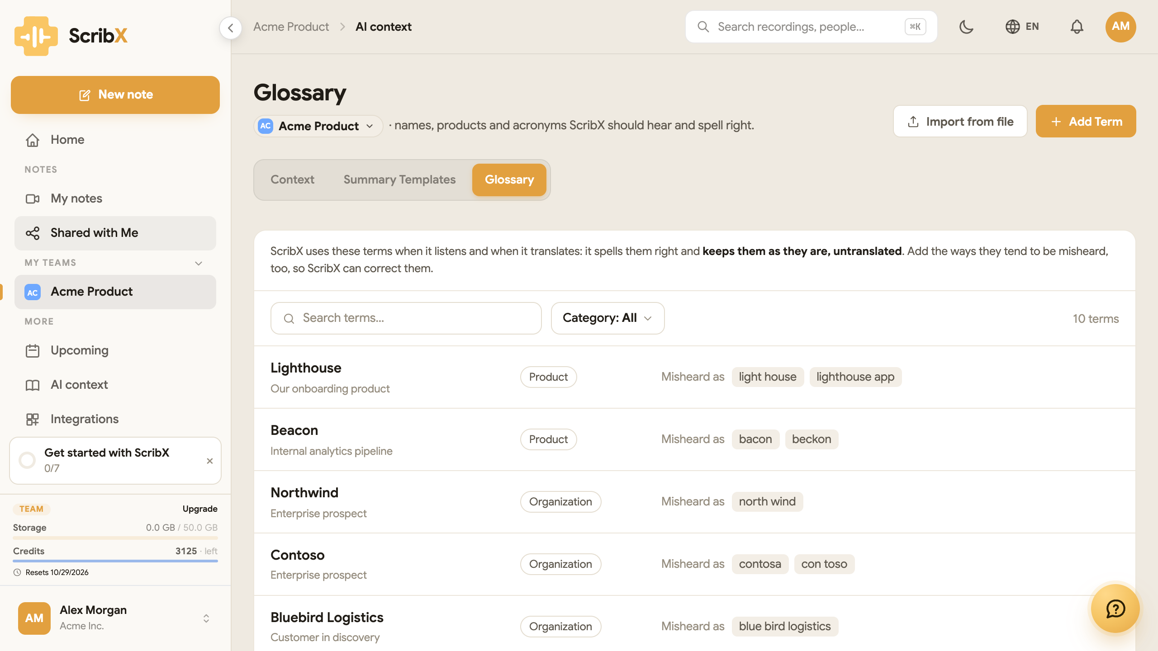Click the Credits usage bar
The height and width of the screenshot is (651, 1158).
pos(115,561)
